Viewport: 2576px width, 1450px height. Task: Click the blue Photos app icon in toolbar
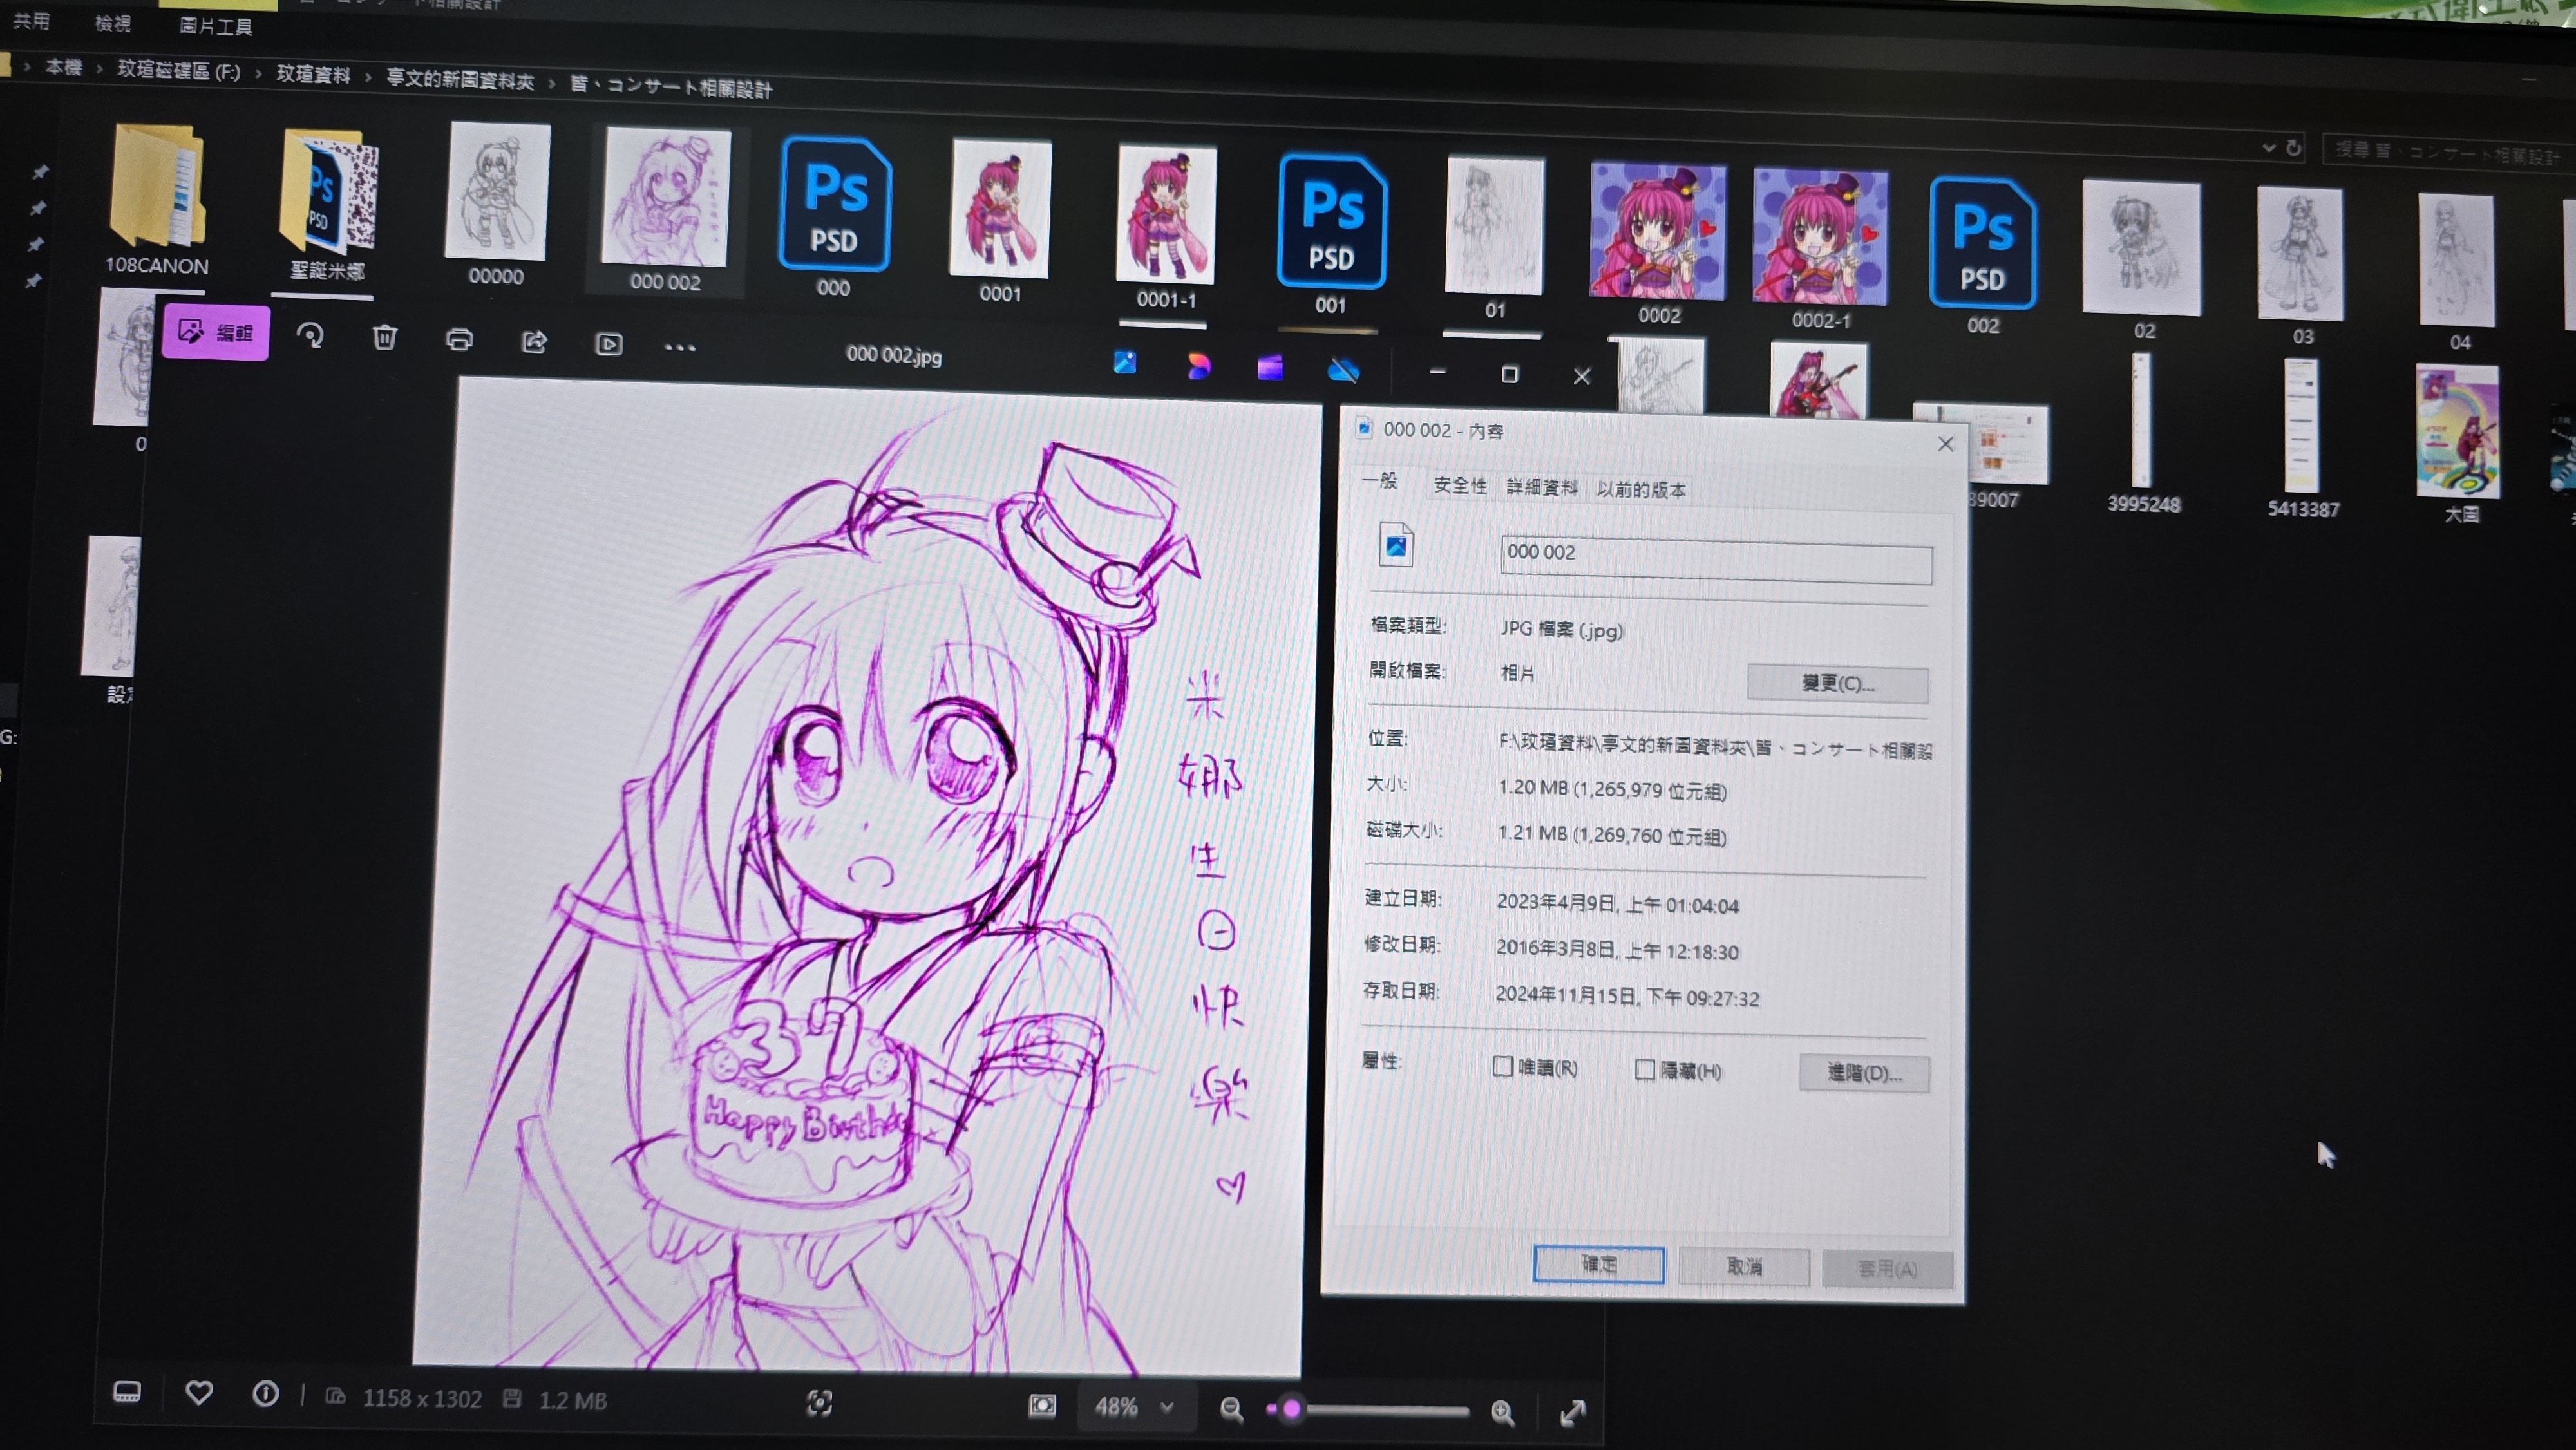tap(1125, 362)
